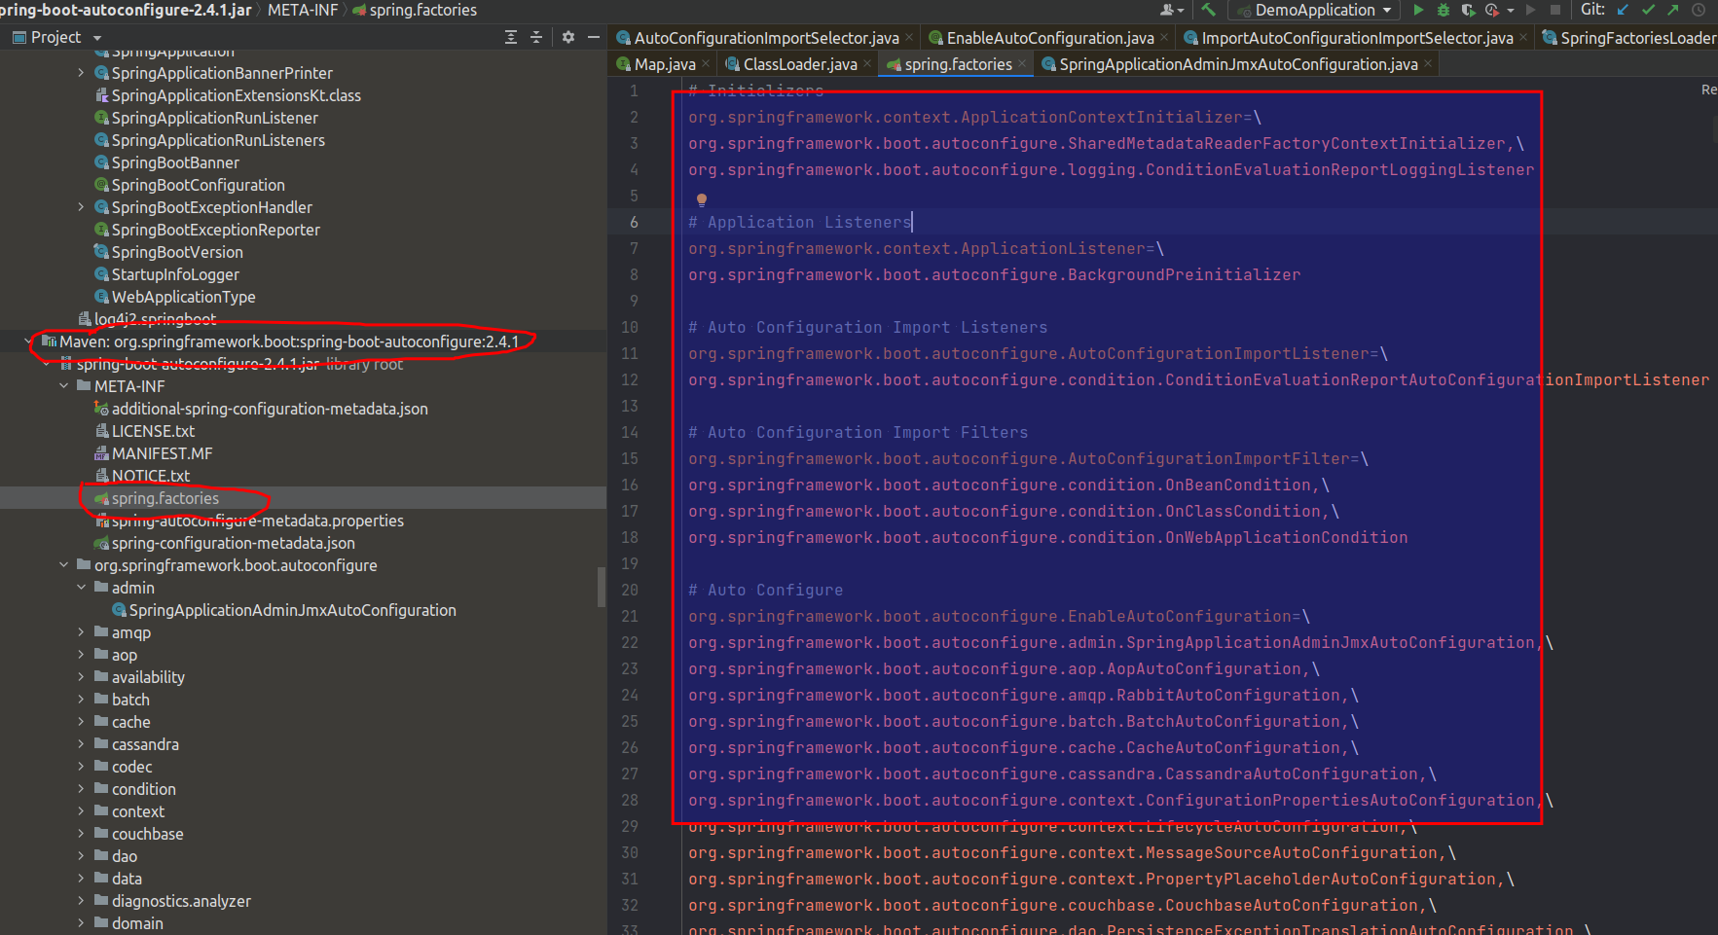Switch to AutoConfigurationImportSelector.java tab
Screen dimensions: 1718x935
766,38
